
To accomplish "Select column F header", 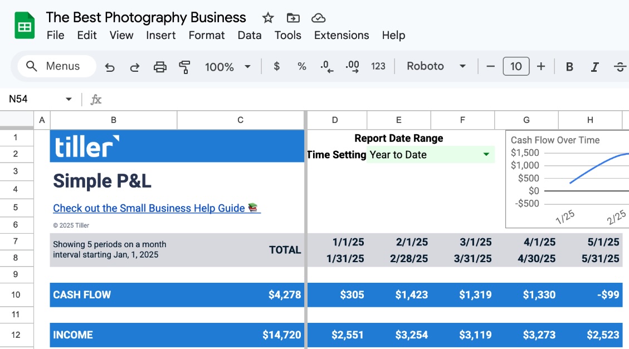I will coord(462,120).
